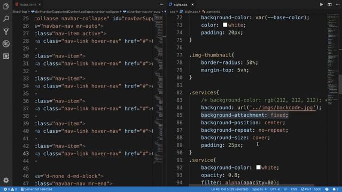This screenshot has width=342, height=192.
Task: Change end of line sequence LF
Action: pyautogui.click(x=285, y=189)
